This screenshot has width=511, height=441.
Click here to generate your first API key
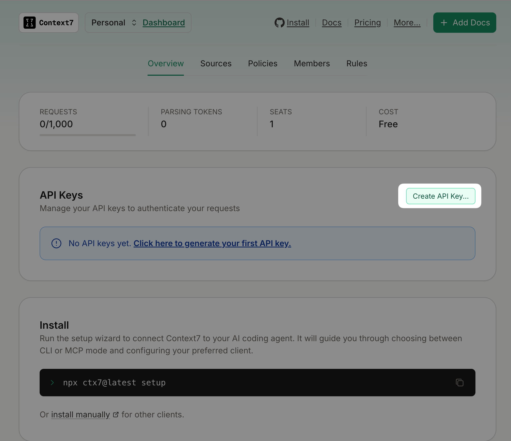212,243
